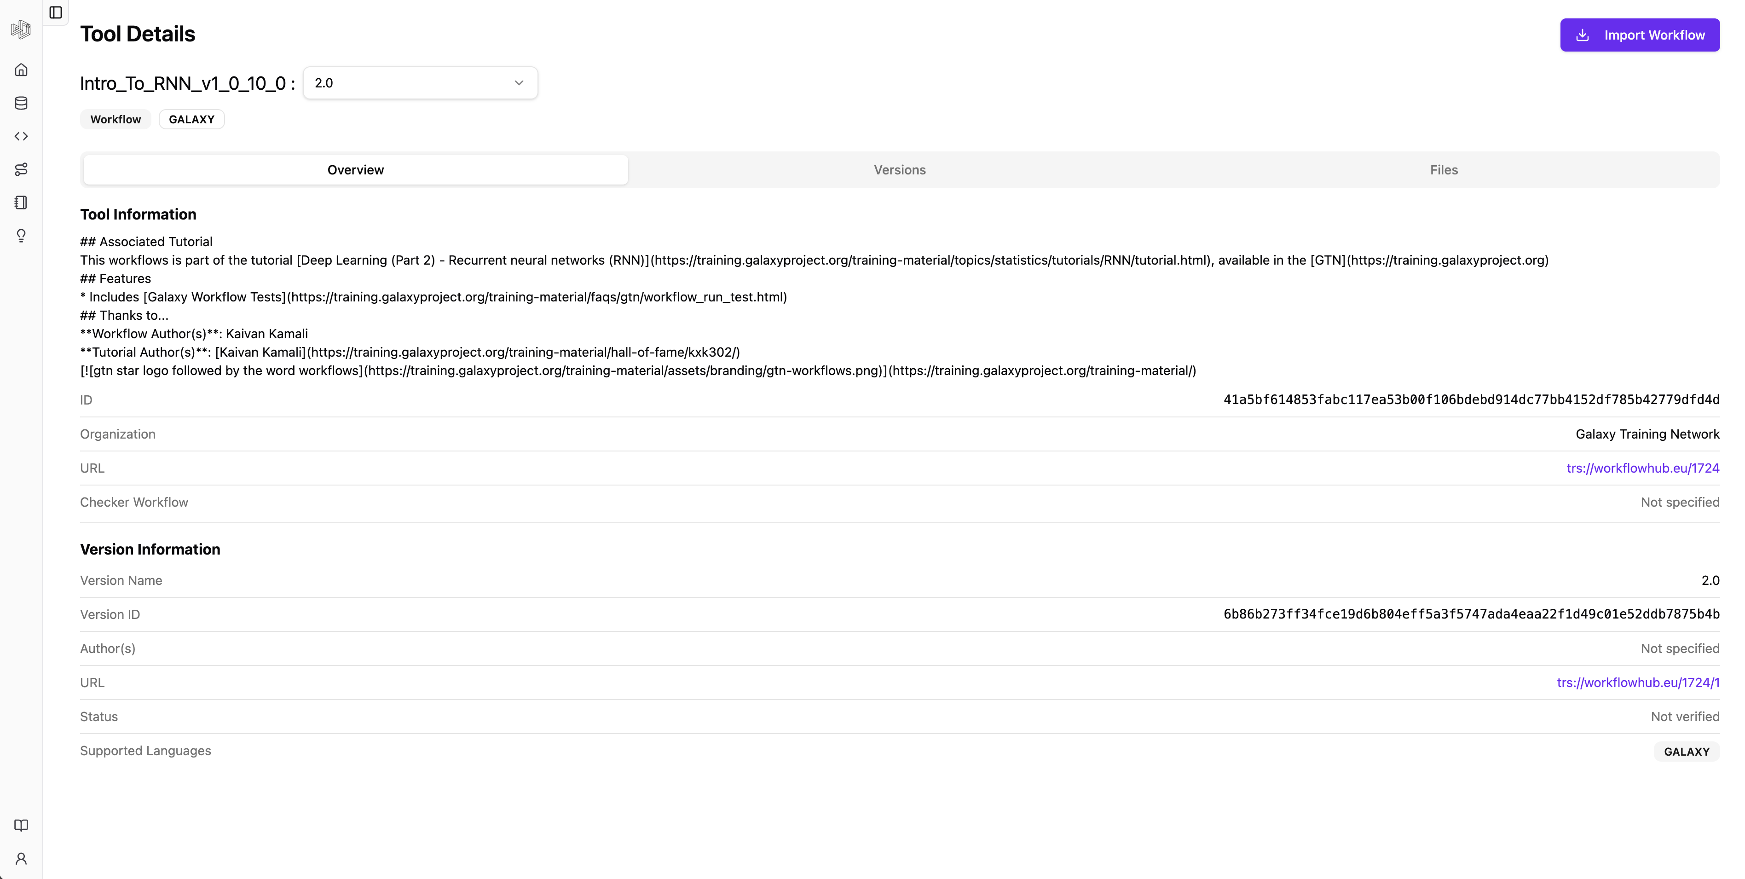
Task: Click the dropdown chevron beside 2.0
Action: click(519, 83)
